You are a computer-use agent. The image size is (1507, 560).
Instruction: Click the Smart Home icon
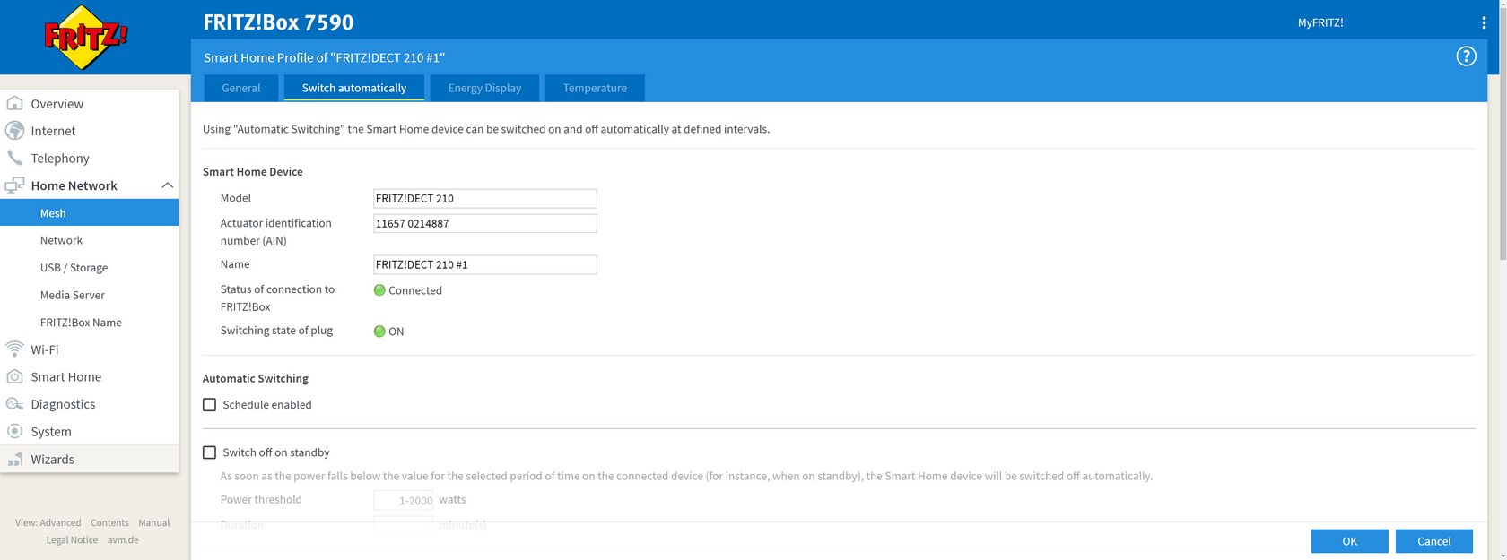coord(14,376)
